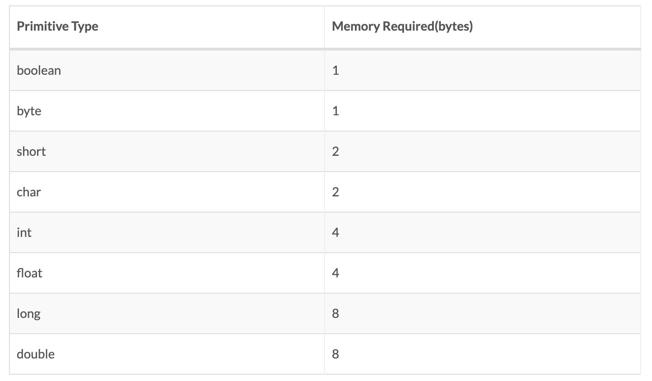Viewport: 652px width, 381px height.
Task: Select the memory value 1 for byte
Action: pyautogui.click(x=335, y=111)
